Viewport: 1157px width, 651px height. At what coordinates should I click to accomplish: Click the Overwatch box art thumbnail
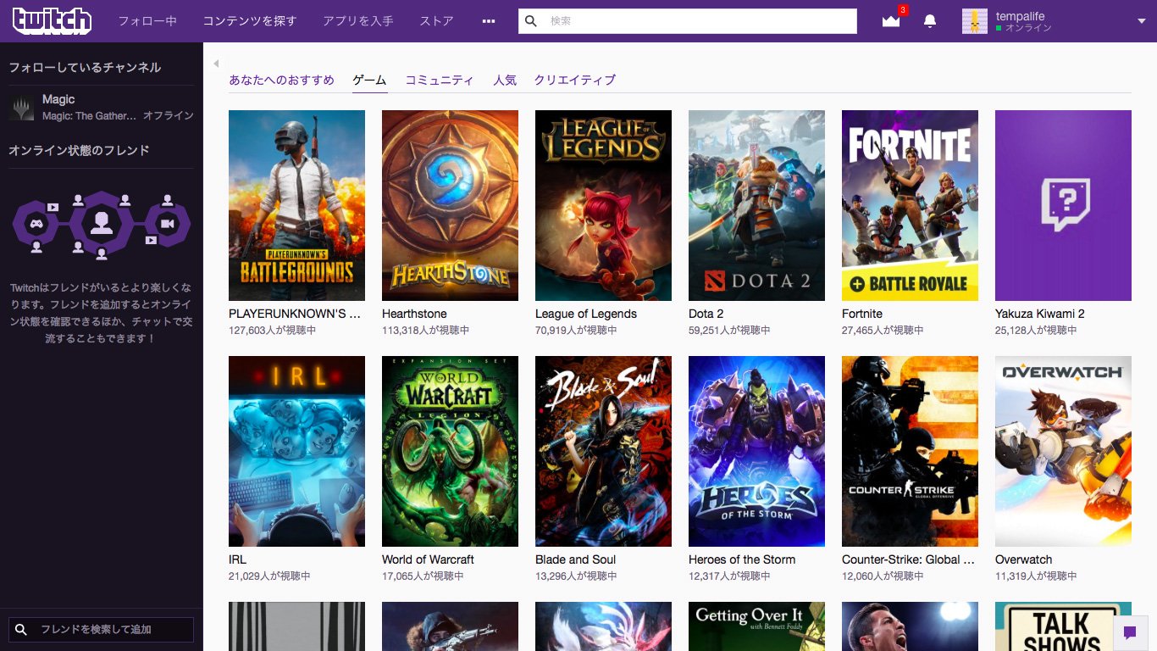(1063, 451)
